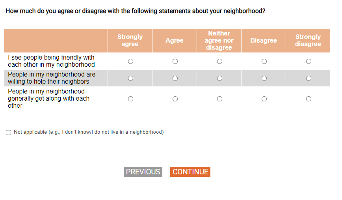The height and width of the screenshot is (200, 342).
Task: Mark Disagree for willing to help neighbors
Action: [264, 78]
